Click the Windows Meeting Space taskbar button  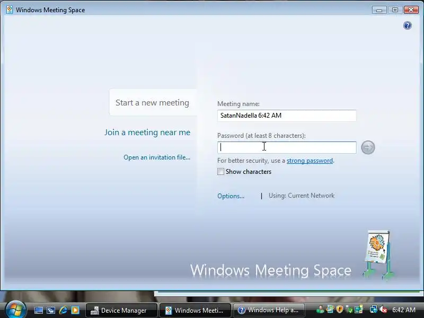195,310
